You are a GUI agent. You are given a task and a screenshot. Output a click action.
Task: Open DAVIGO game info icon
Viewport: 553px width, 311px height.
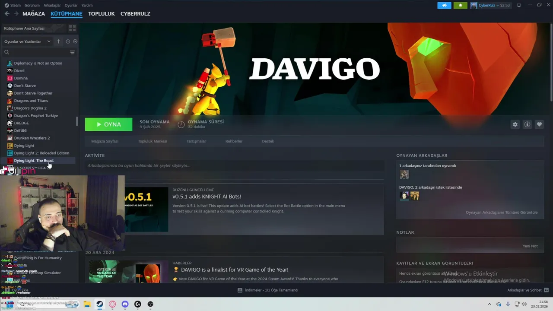527,124
